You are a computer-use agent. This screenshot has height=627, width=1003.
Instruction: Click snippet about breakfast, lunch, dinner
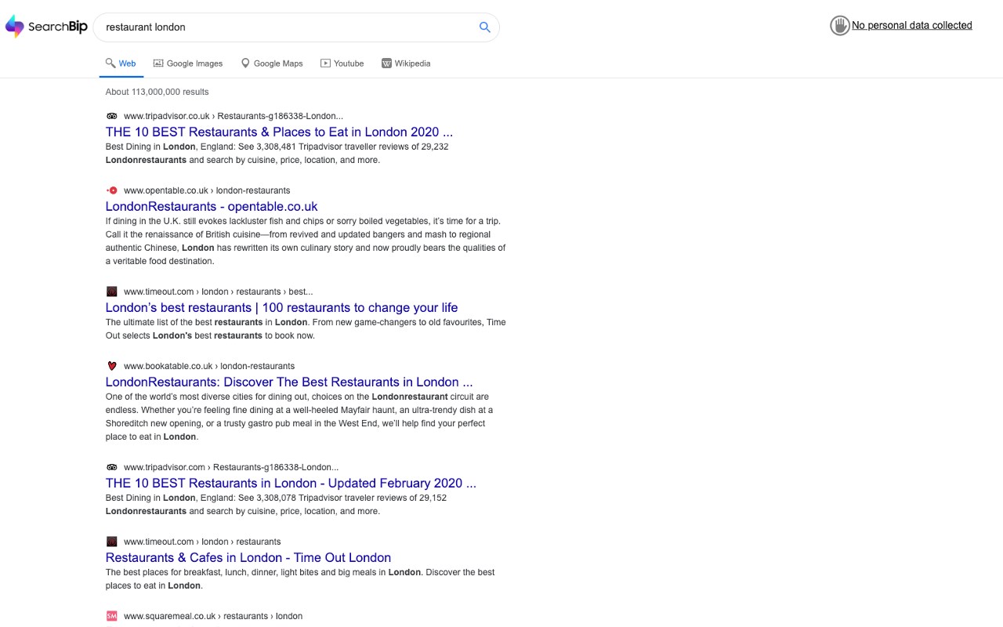pyautogui.click(x=300, y=578)
